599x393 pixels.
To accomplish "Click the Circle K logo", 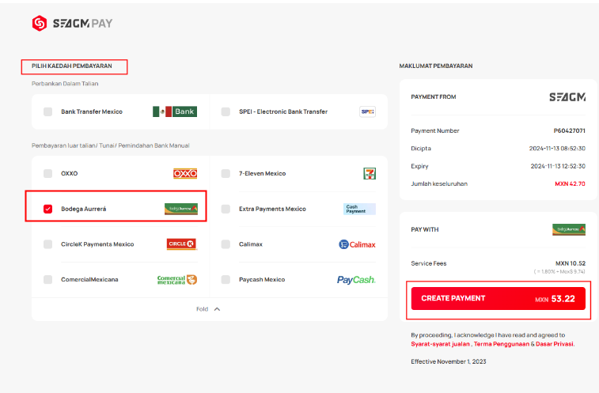I will [x=182, y=244].
